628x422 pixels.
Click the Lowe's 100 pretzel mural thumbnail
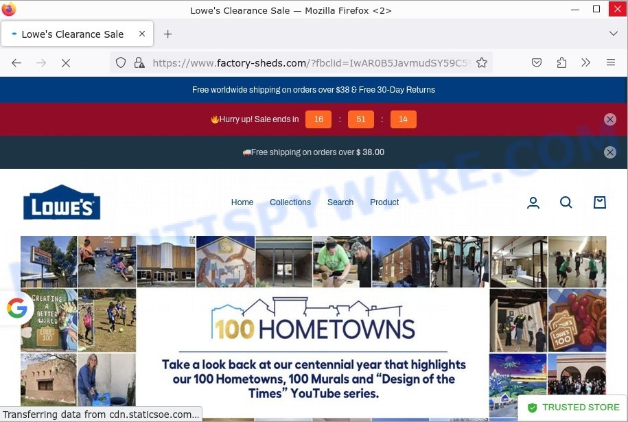tap(577, 320)
